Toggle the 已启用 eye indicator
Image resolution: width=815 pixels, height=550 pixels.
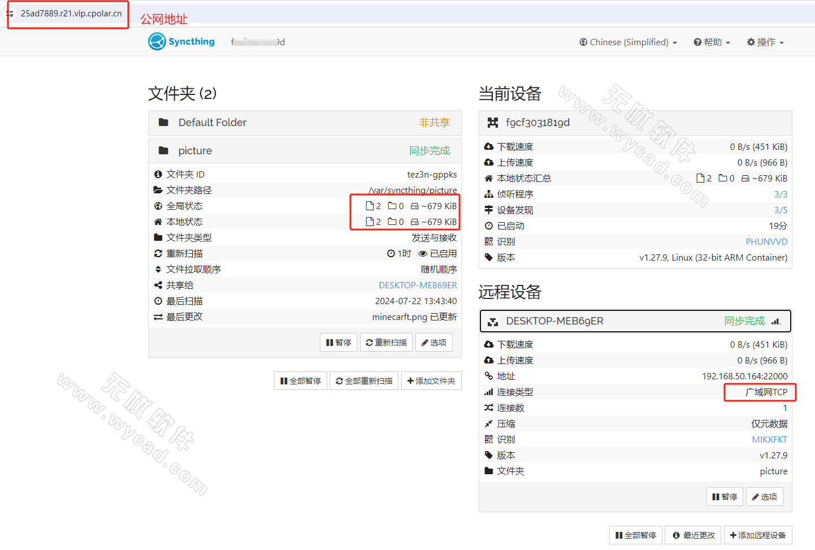coord(423,253)
